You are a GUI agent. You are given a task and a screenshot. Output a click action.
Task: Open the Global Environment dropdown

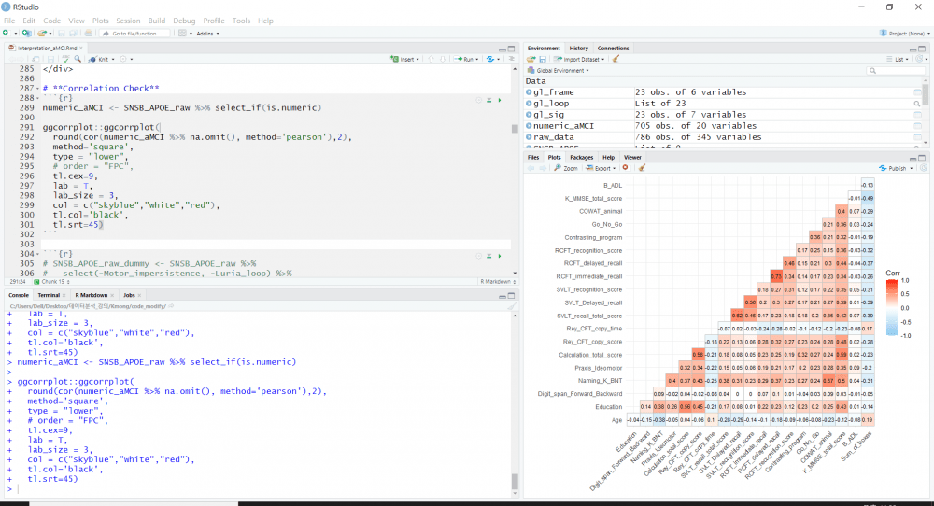[560, 70]
